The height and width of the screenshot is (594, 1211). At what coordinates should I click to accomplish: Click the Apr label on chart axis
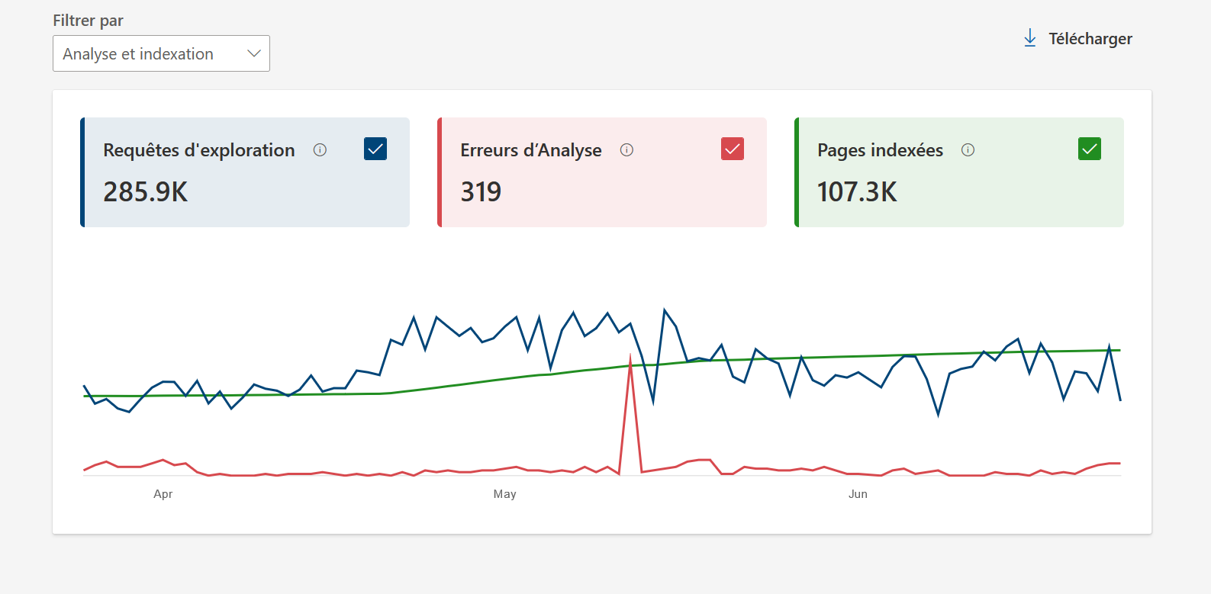tap(163, 494)
